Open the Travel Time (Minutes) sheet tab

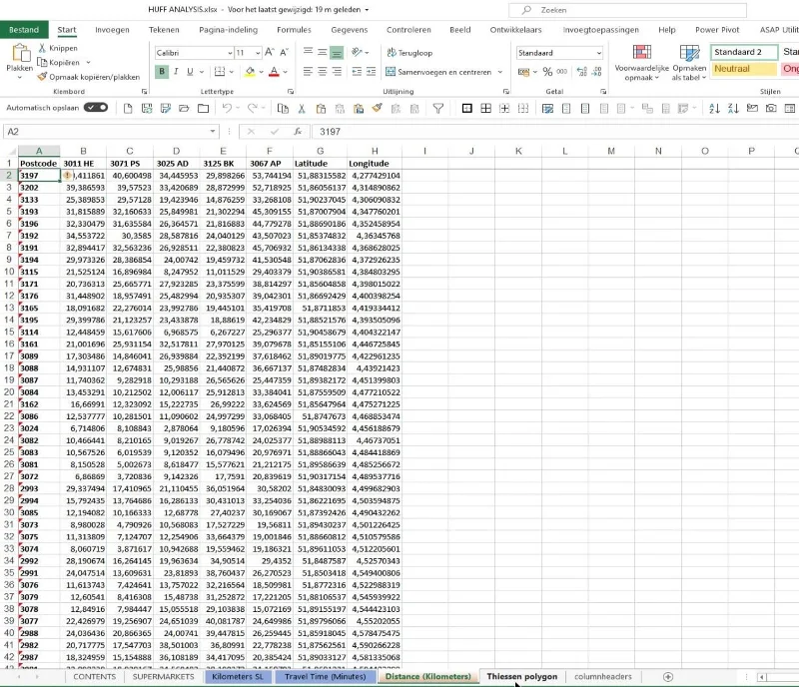click(326, 677)
